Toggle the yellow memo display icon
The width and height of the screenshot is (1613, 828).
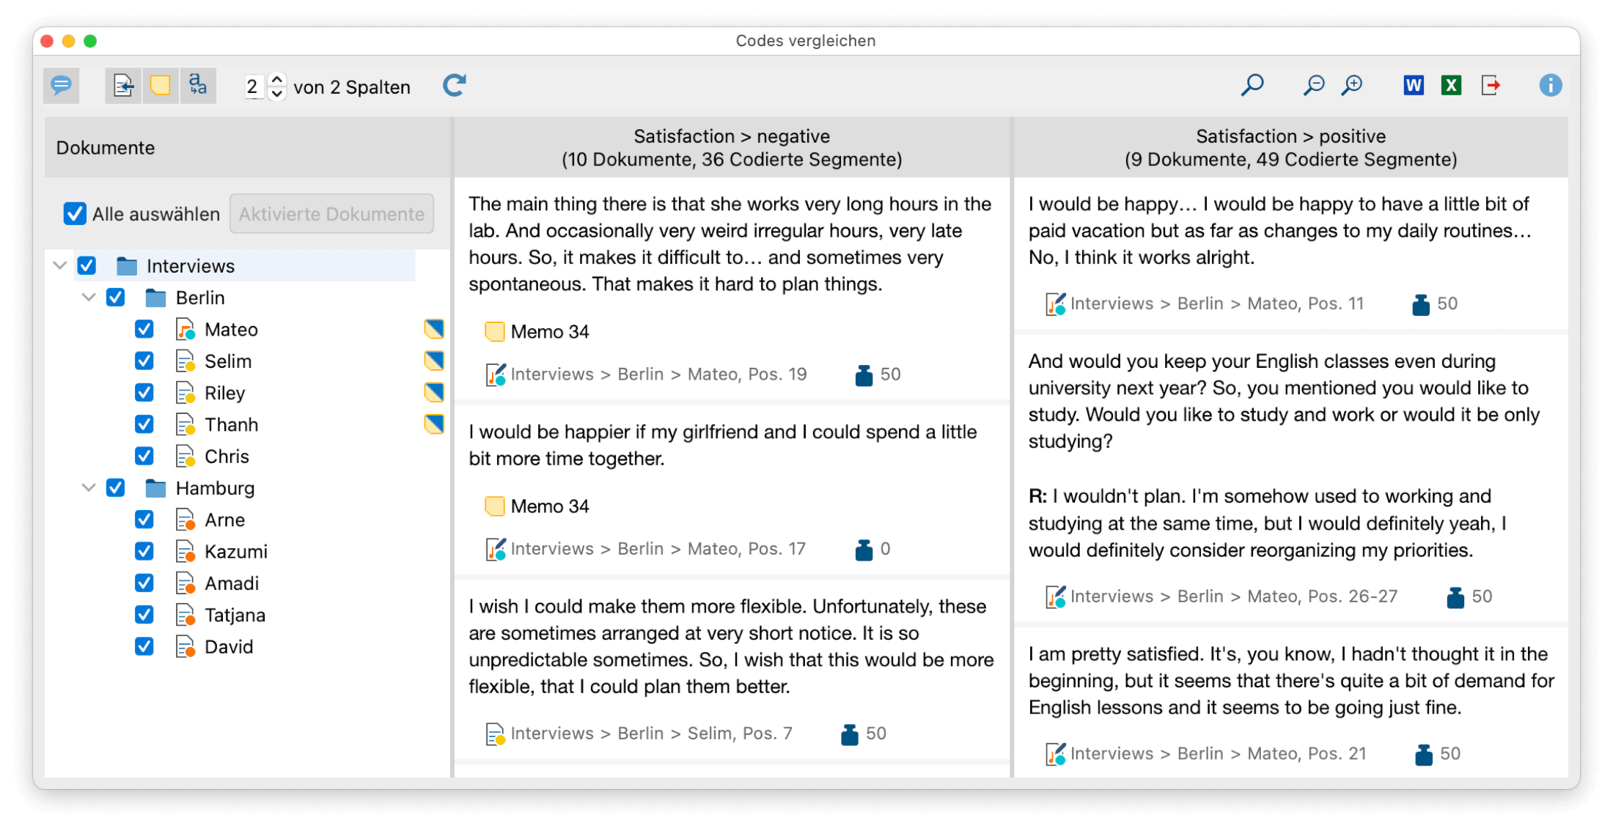(x=161, y=86)
